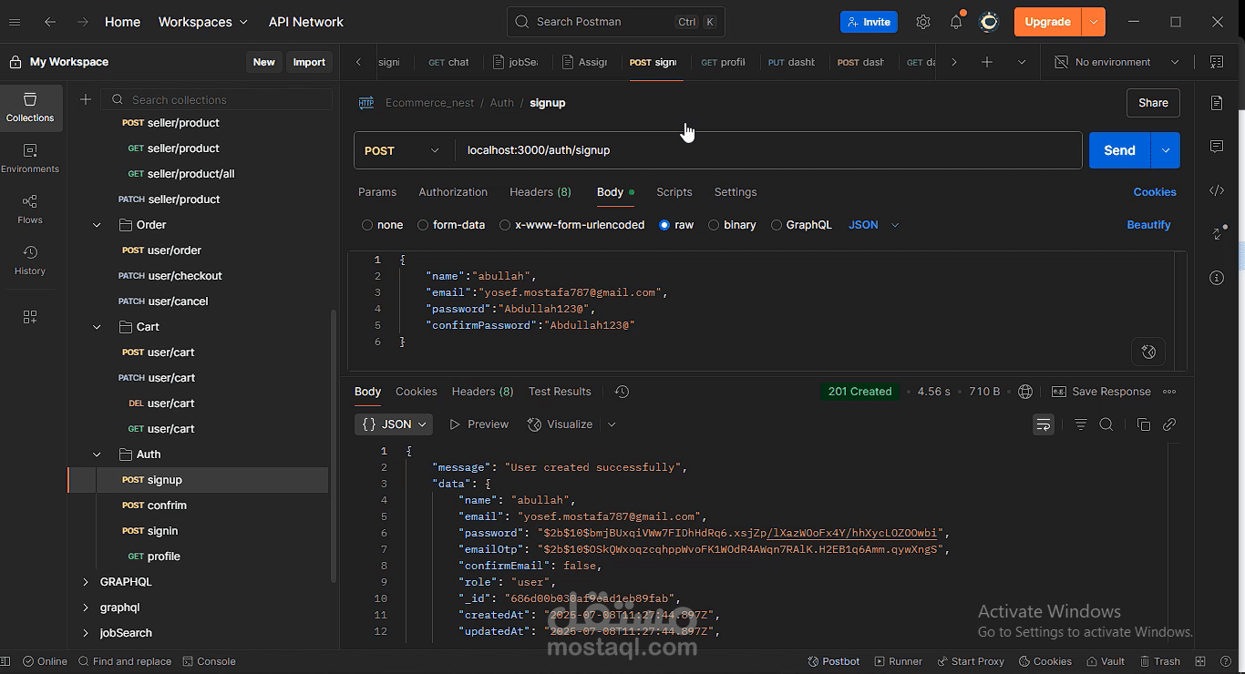Open the response JSON format dropdown
Image resolution: width=1245 pixels, height=674 pixels.
395,424
